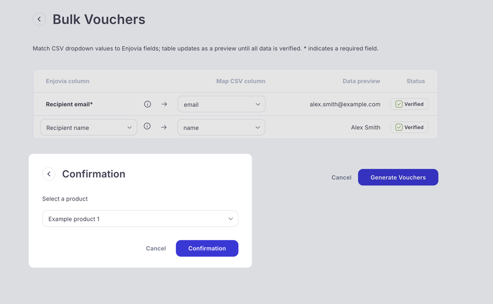
Task: Click the mapping arrow in email row
Action: point(164,104)
